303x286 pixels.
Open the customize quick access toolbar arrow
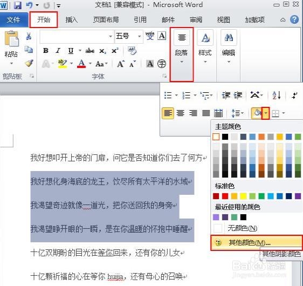point(58,6)
